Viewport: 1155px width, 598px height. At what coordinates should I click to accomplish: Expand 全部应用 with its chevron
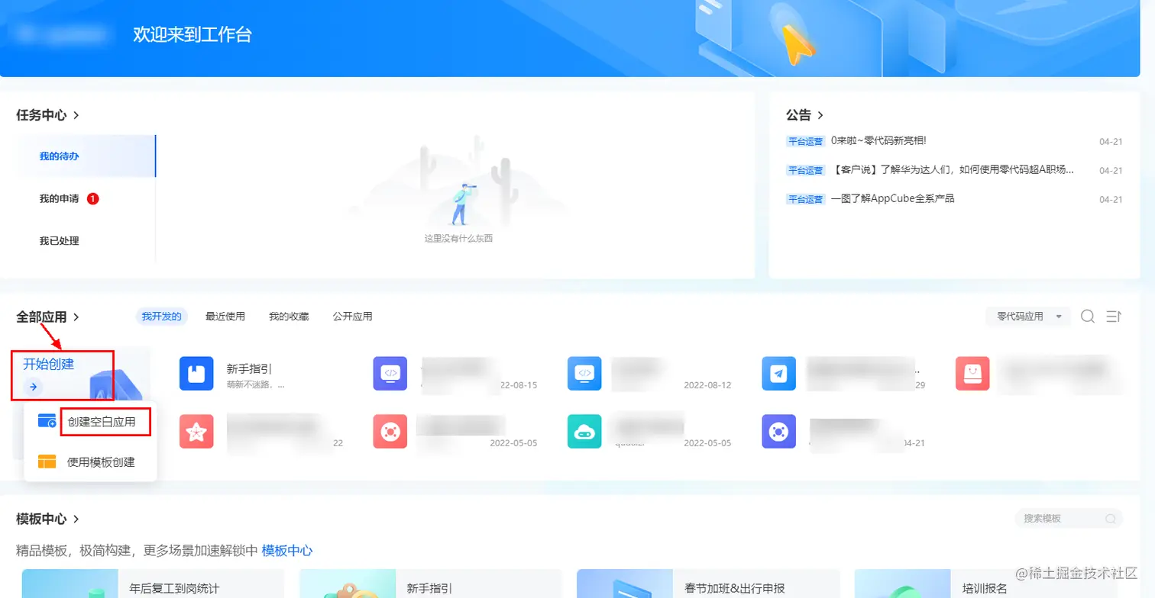[76, 317]
